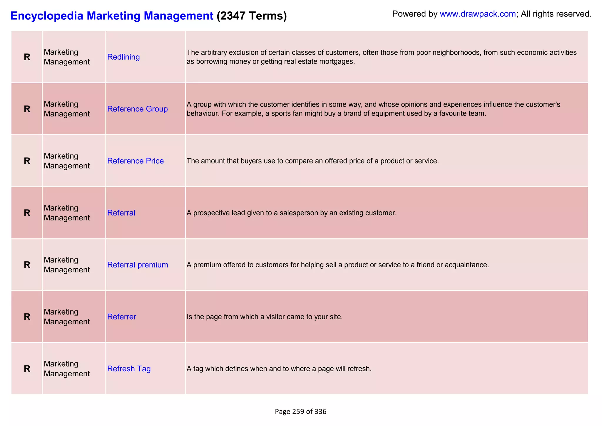Open the Redlining term link
The width and height of the screenshot is (602, 426).
pyautogui.click(x=123, y=57)
